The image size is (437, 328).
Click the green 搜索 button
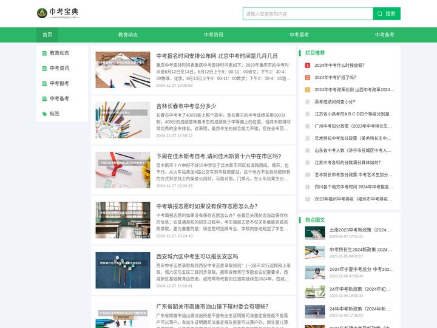(x=387, y=13)
